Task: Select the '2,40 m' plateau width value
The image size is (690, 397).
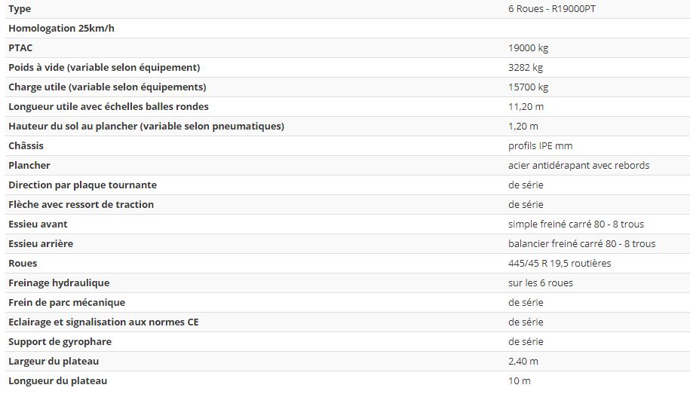Action: 523,362
